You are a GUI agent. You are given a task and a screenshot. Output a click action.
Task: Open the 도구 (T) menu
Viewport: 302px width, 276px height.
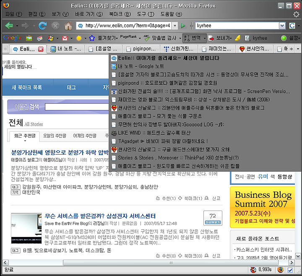(x=146, y=14)
